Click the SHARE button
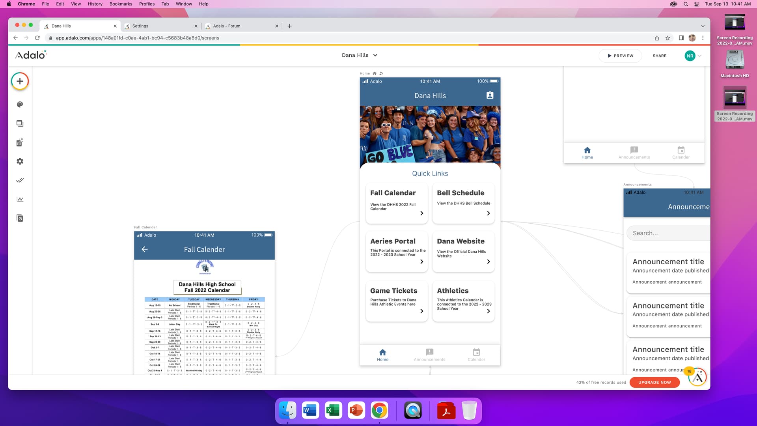This screenshot has width=757, height=426. click(x=659, y=56)
